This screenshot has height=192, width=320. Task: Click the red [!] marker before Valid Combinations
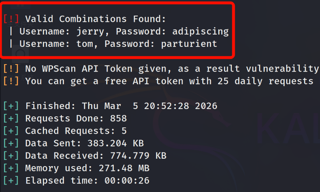11,19
